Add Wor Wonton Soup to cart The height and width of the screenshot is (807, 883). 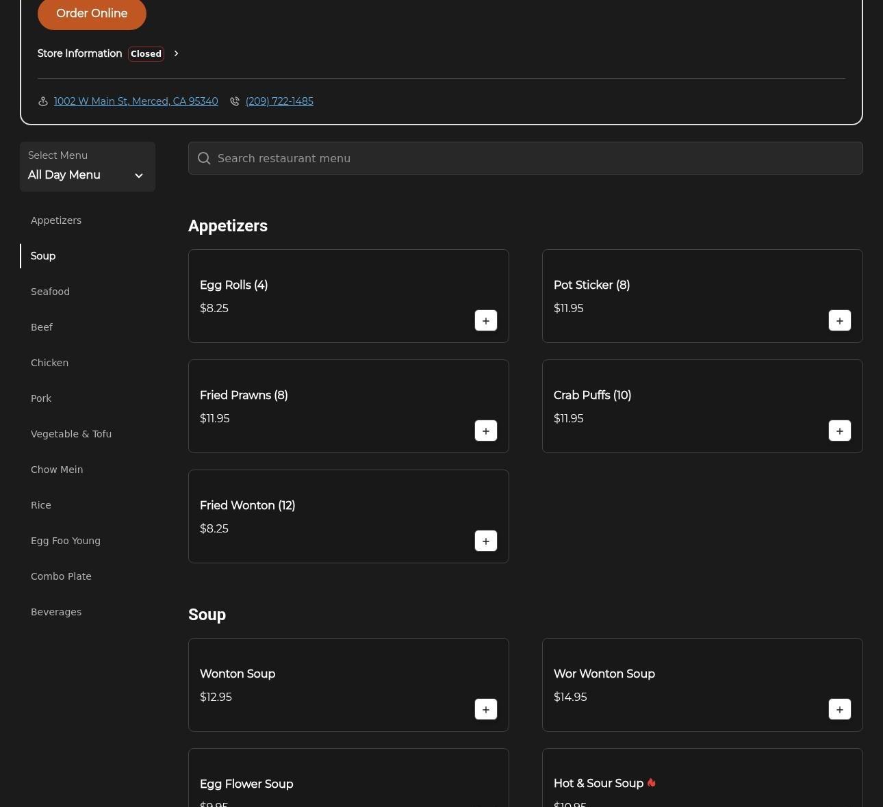(839, 709)
